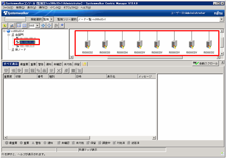
Task: Click the grayed copy event icon
Action: click(x=38, y=70)
